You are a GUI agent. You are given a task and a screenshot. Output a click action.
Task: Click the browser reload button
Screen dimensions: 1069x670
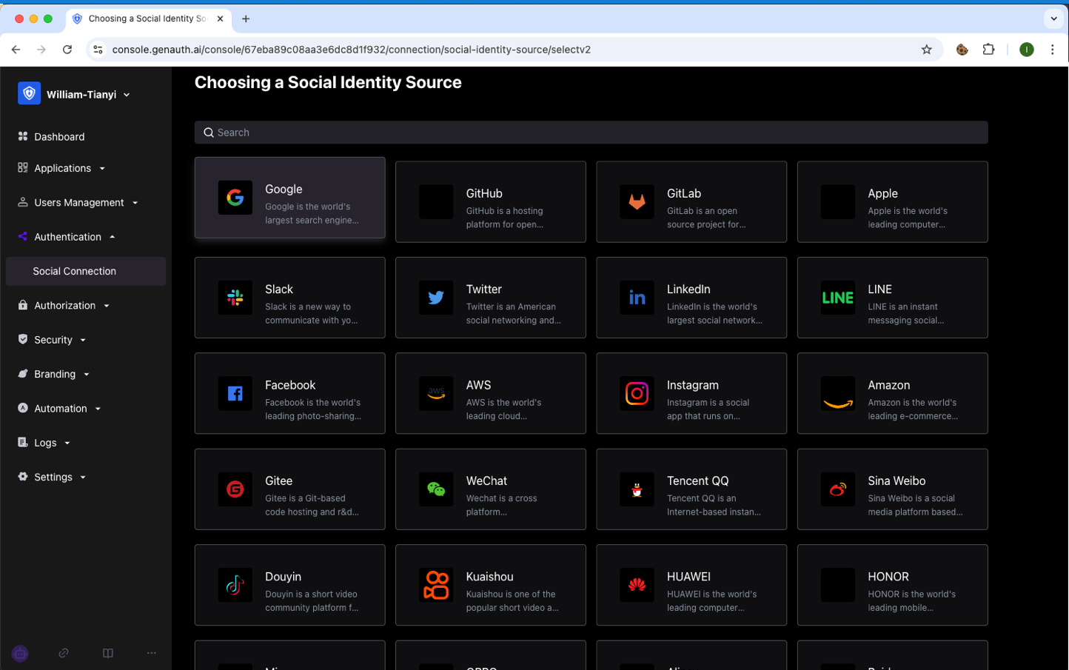click(67, 50)
